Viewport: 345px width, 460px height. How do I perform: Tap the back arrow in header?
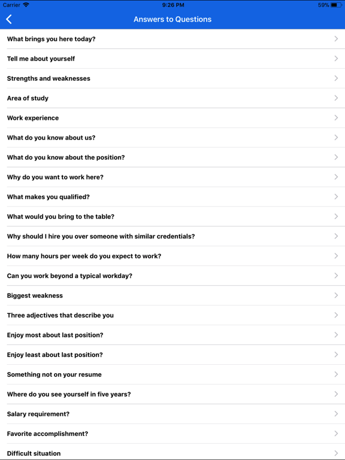click(x=9, y=19)
